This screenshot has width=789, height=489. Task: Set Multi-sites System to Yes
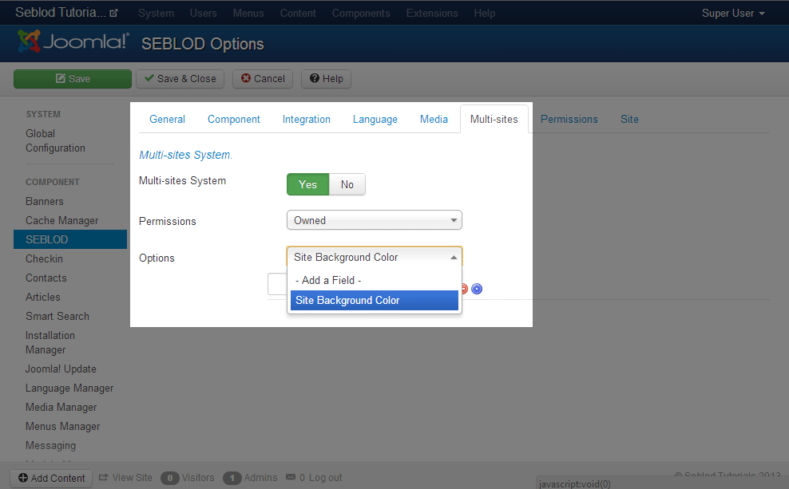click(x=308, y=184)
